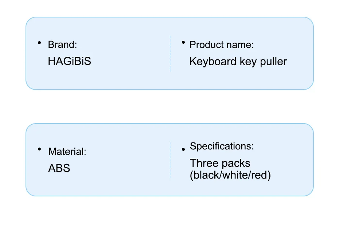
Task: Click the word black in specifications
Action: click(x=206, y=175)
